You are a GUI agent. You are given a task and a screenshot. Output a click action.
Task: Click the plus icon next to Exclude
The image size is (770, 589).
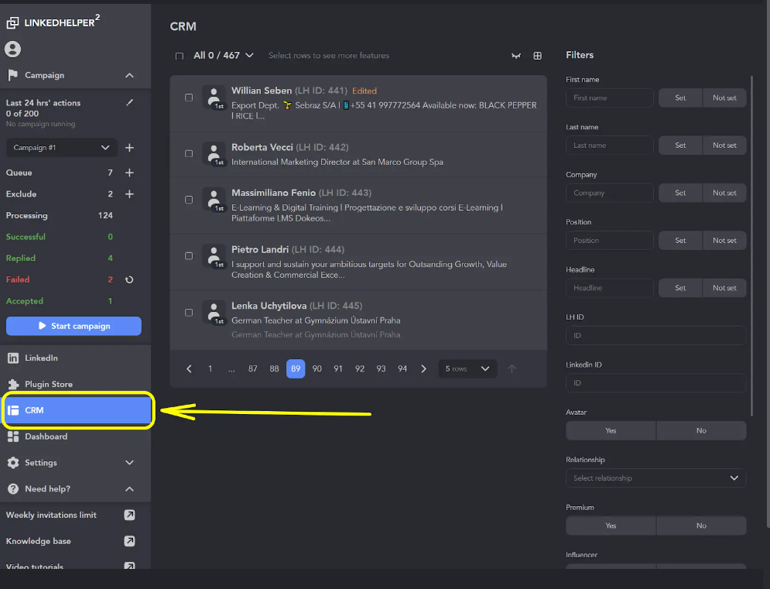(x=129, y=193)
